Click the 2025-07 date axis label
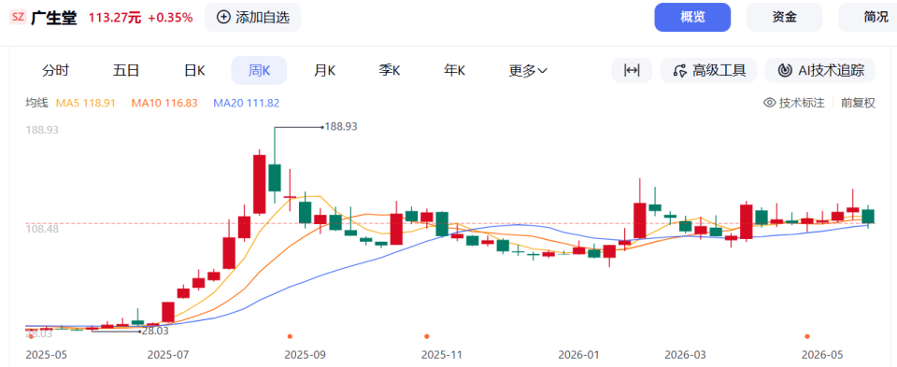This screenshot has height=367, width=897. point(169,355)
